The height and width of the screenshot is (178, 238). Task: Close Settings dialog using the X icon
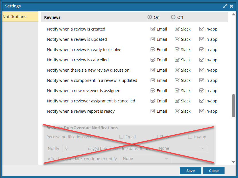(231, 6)
